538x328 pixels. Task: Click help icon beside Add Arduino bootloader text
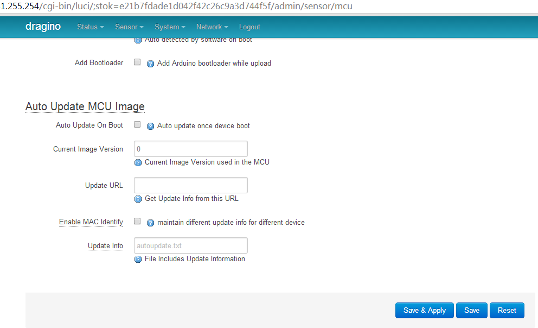150,64
